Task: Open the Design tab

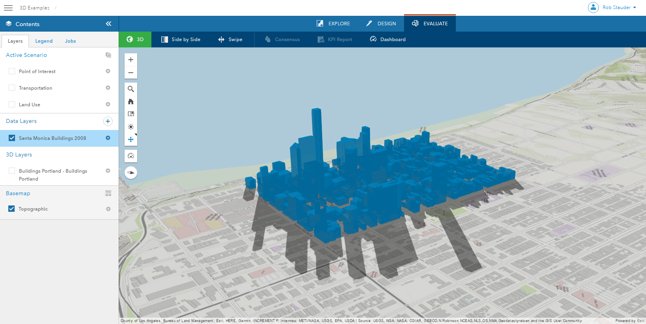Action: click(381, 24)
